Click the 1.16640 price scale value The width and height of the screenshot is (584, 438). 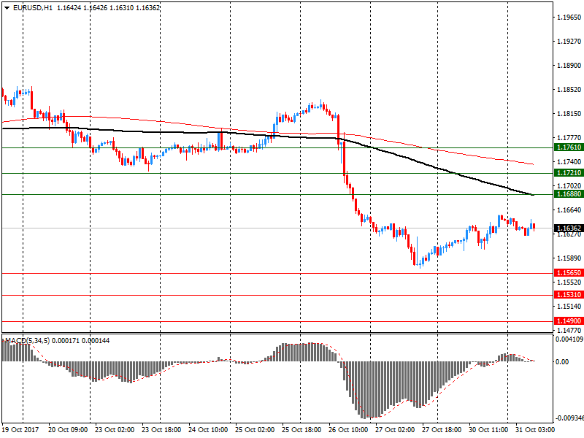pos(569,210)
